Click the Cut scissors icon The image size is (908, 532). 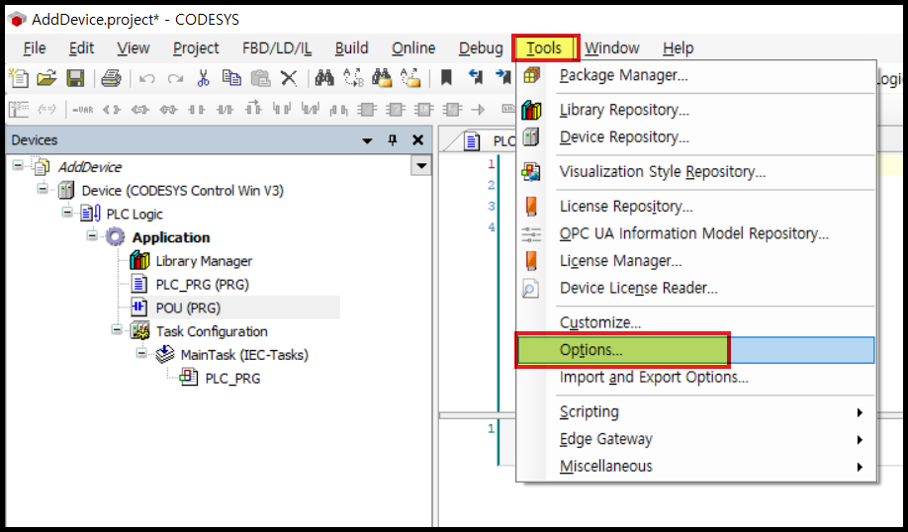203,77
